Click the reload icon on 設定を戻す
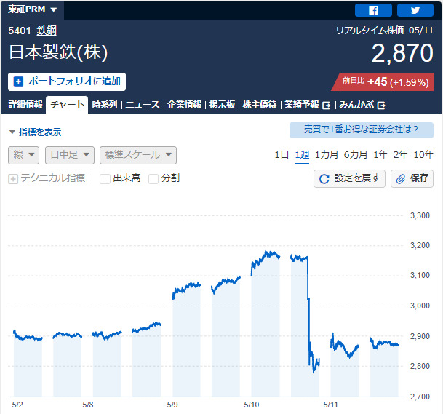Image resolution: width=443 pixels, height=414 pixels. click(x=324, y=179)
